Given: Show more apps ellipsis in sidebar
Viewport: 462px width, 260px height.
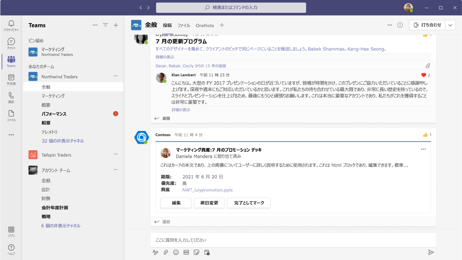Looking at the screenshot, I should 11,135.
